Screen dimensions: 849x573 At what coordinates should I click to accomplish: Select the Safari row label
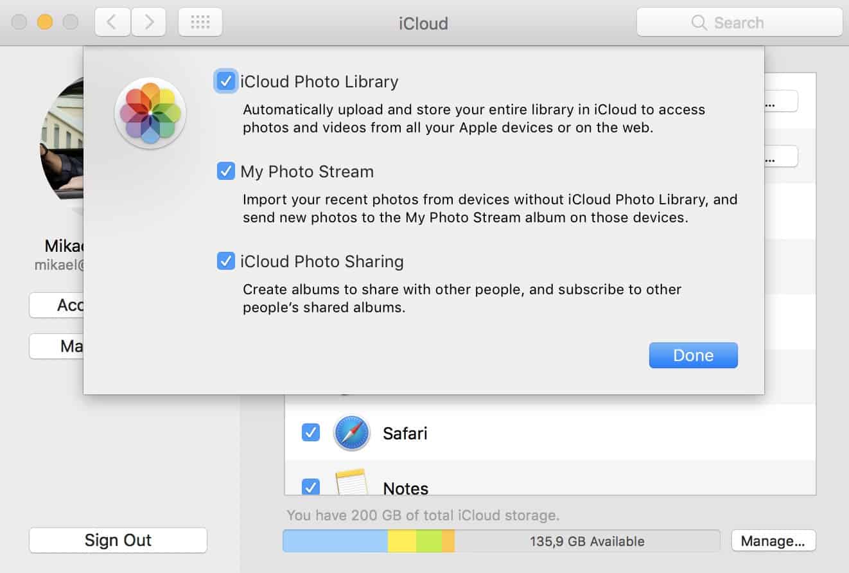(x=405, y=434)
